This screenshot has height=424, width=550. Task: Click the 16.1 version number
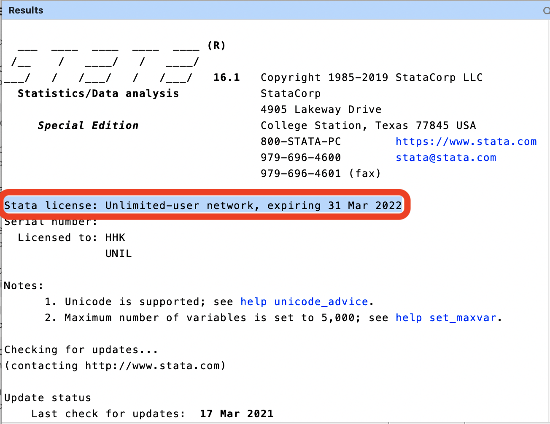coord(226,78)
